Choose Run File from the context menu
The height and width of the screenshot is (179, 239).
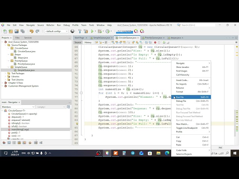(x=191, y=97)
